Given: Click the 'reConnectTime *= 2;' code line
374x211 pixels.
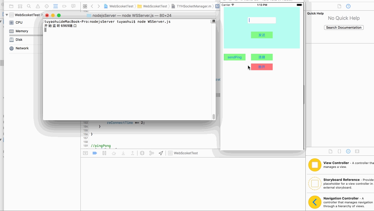Looking at the screenshot, I should (126, 123).
